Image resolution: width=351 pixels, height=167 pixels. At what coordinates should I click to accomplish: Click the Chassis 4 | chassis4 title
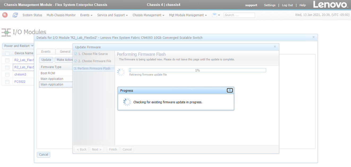[163, 5]
